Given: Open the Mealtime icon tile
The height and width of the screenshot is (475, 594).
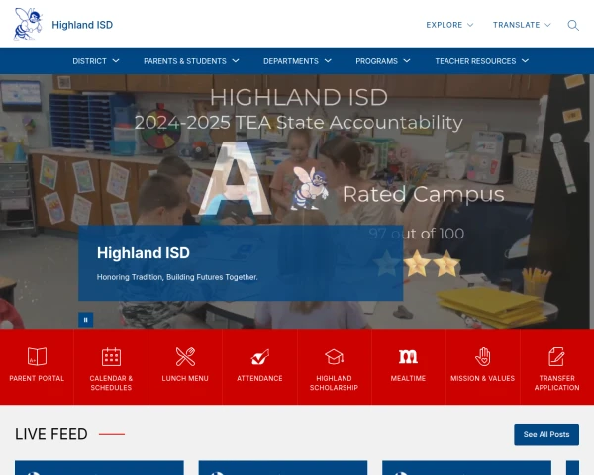Looking at the screenshot, I should 408,357.
